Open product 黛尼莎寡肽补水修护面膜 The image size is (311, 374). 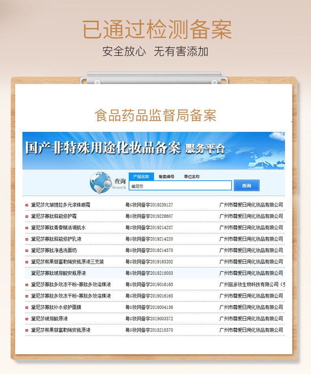point(56,307)
